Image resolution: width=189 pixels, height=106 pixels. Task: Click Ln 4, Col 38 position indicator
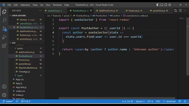[x=127, y=101]
